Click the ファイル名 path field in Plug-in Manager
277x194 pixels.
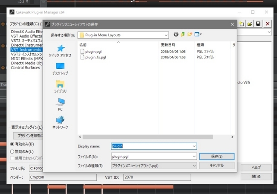36,168
